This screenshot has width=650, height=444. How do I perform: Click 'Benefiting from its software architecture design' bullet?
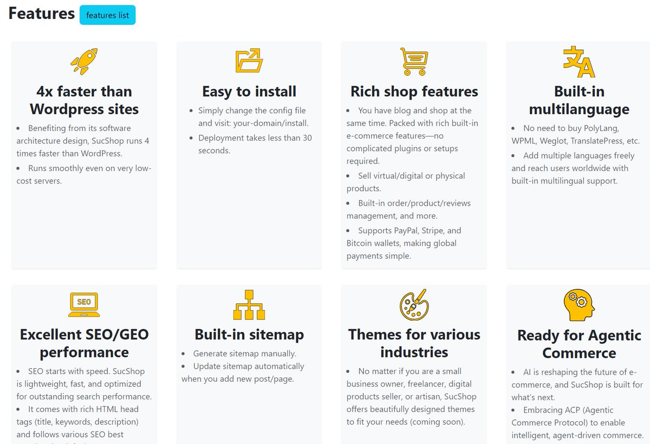point(84,141)
